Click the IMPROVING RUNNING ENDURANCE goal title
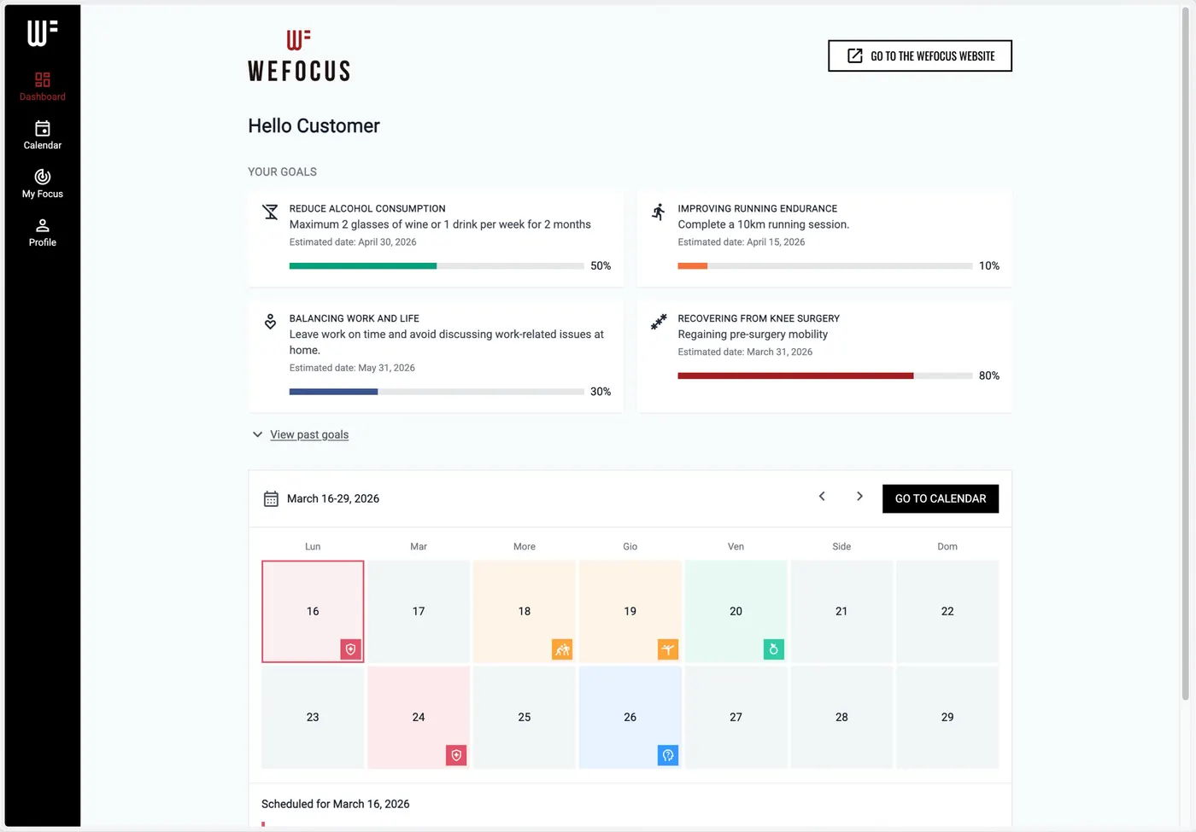 pyautogui.click(x=758, y=208)
